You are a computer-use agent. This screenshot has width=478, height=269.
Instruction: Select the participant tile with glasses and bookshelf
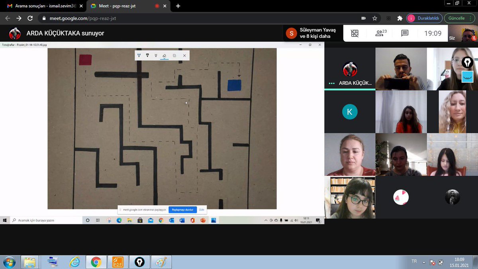tap(350, 198)
